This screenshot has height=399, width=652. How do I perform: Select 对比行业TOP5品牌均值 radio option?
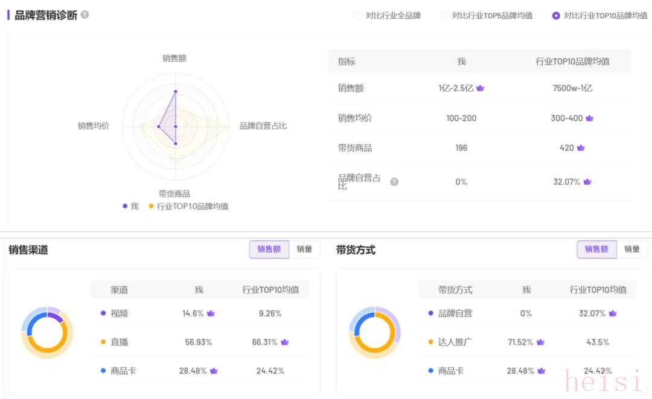click(444, 16)
